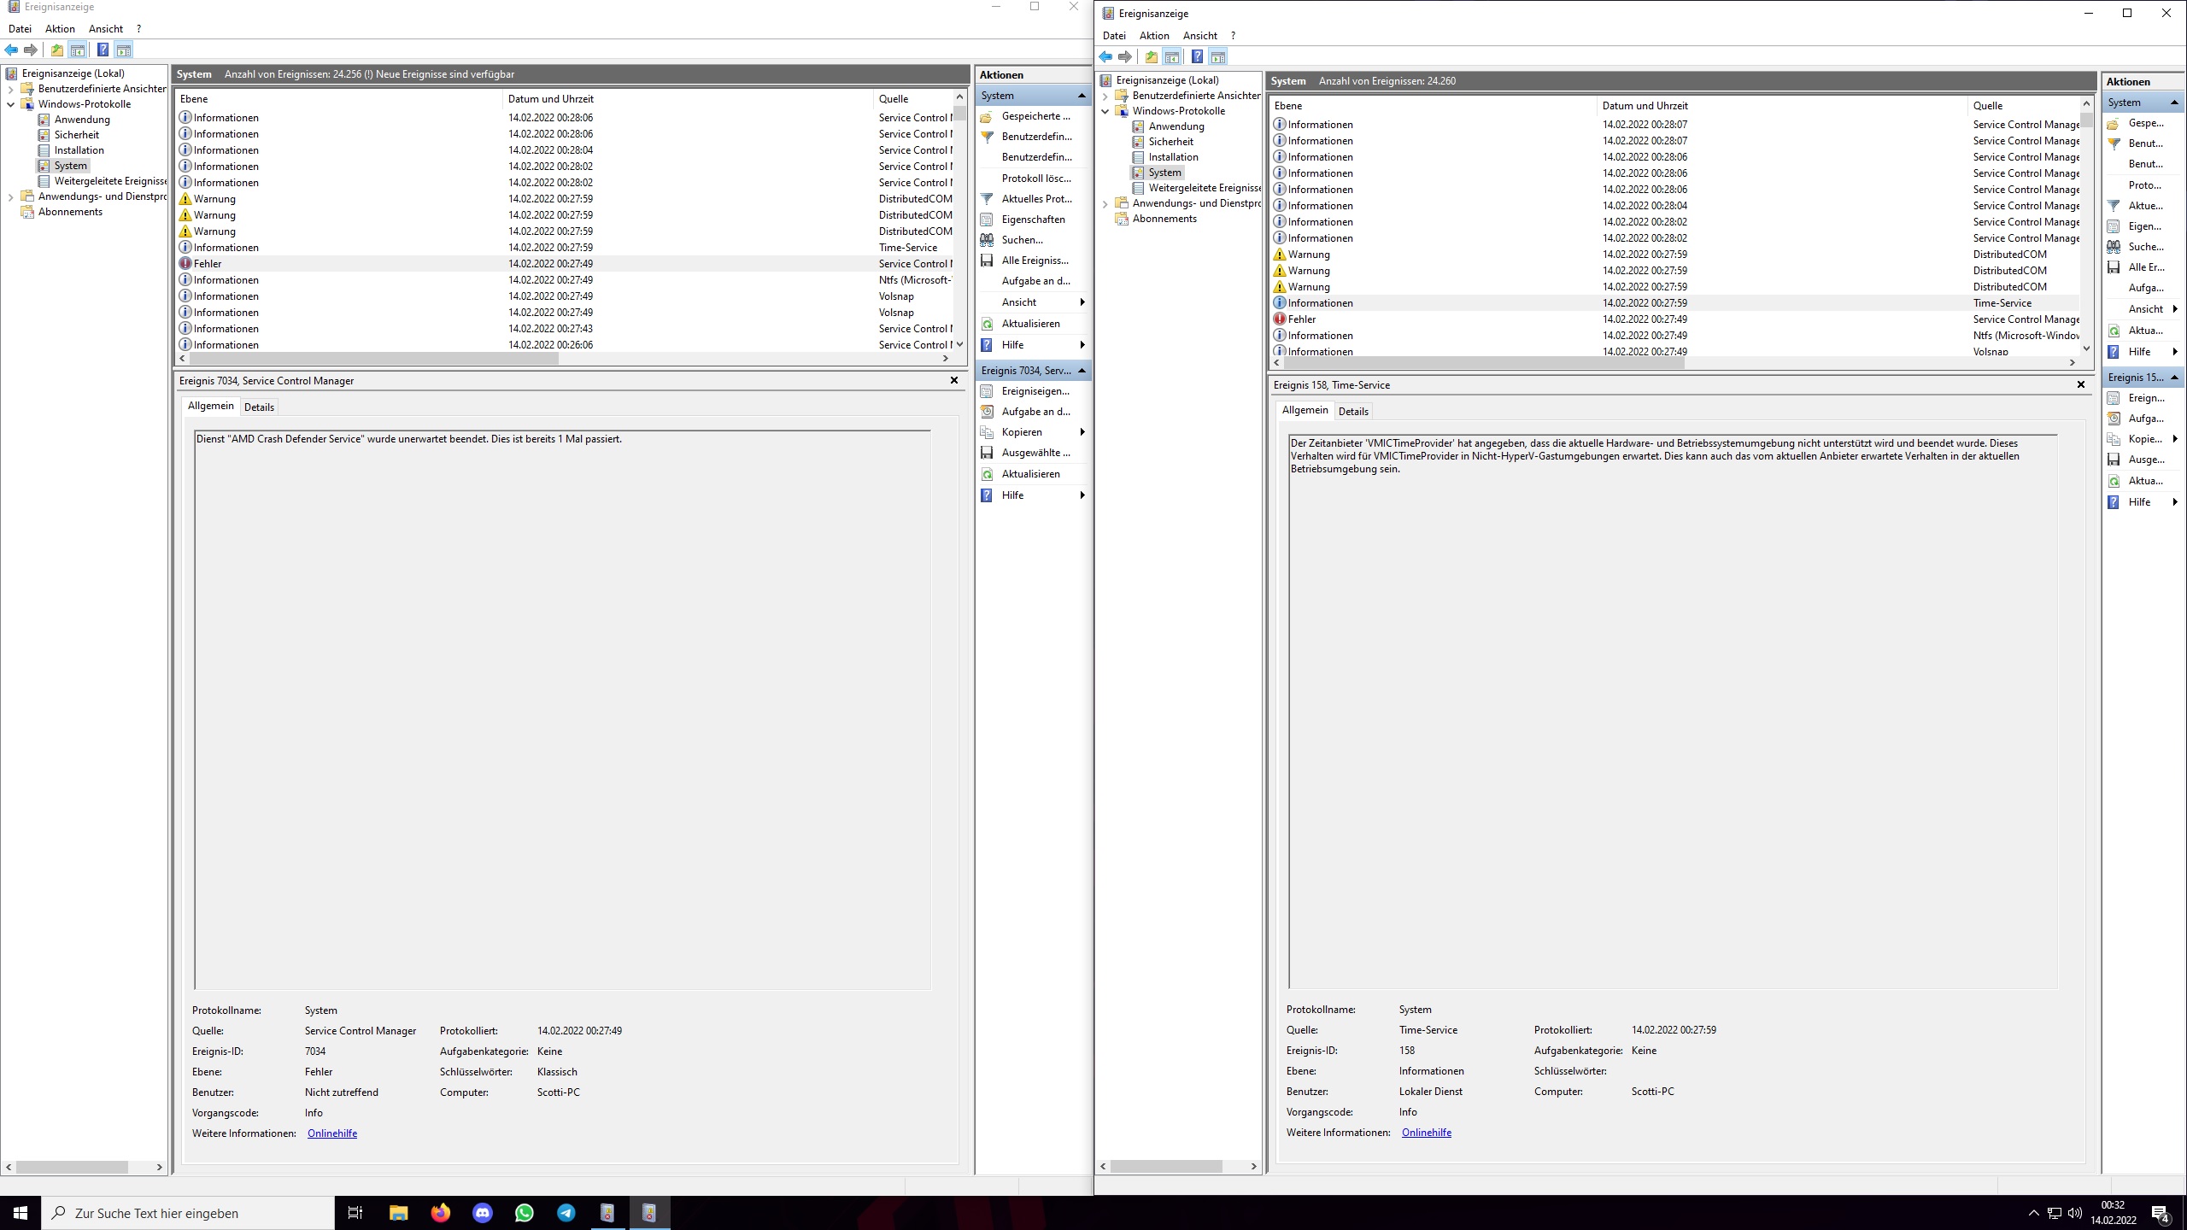The width and height of the screenshot is (2187, 1230).
Task: Click the 'Onlinehilfe' link in left event details
Action: pos(331,1133)
